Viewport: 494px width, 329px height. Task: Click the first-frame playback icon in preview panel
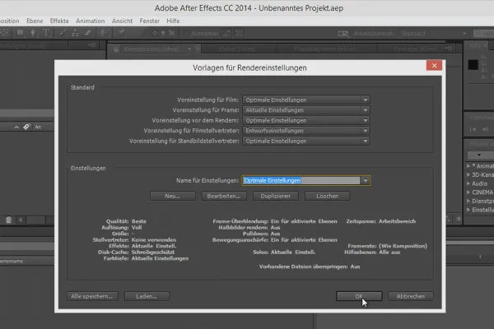(473, 129)
